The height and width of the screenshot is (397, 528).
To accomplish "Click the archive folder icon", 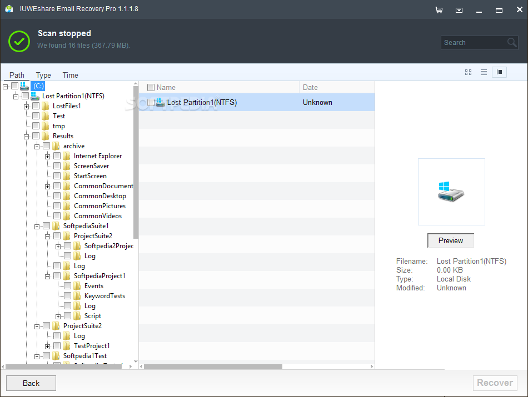I will tap(56, 146).
